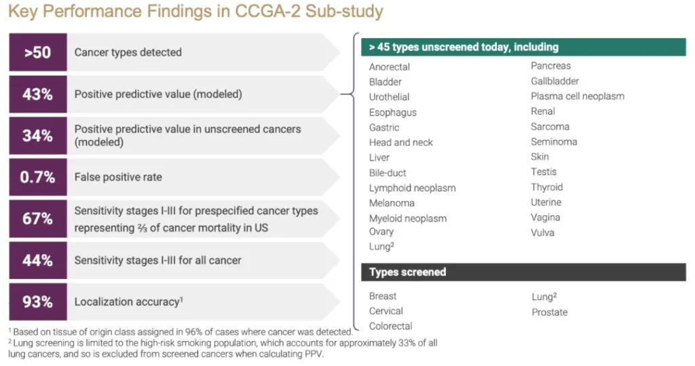This screenshot has width=695, height=366.
Task: Click the slide title Key Performance Findings
Action: pos(195,12)
